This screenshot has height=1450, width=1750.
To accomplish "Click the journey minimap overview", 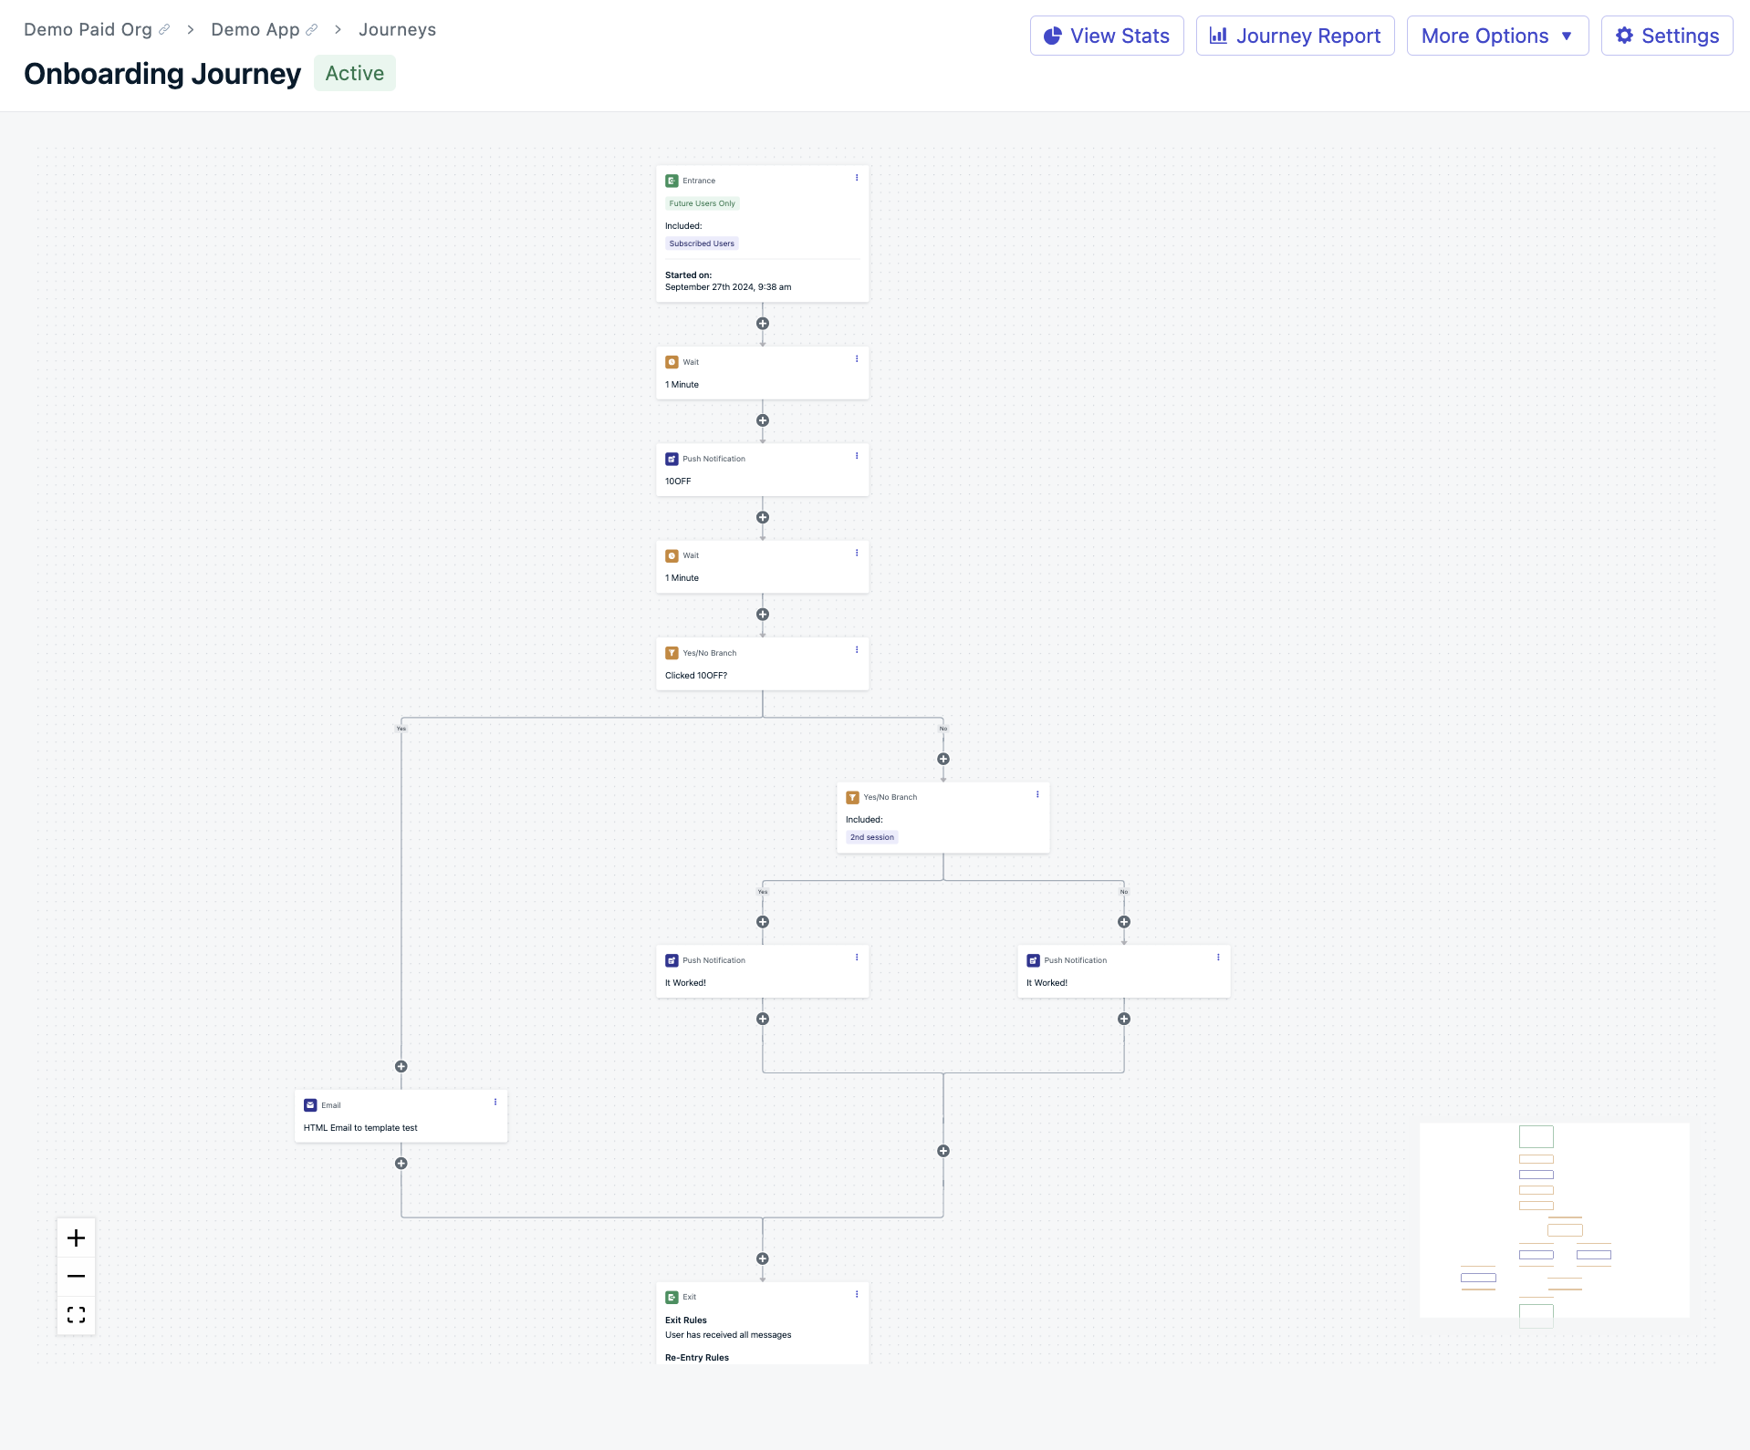I will [x=1555, y=1221].
